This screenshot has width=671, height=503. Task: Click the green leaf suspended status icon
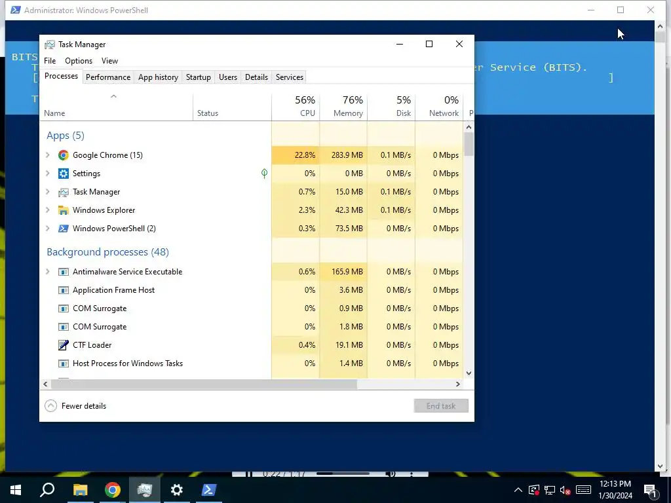click(x=265, y=173)
